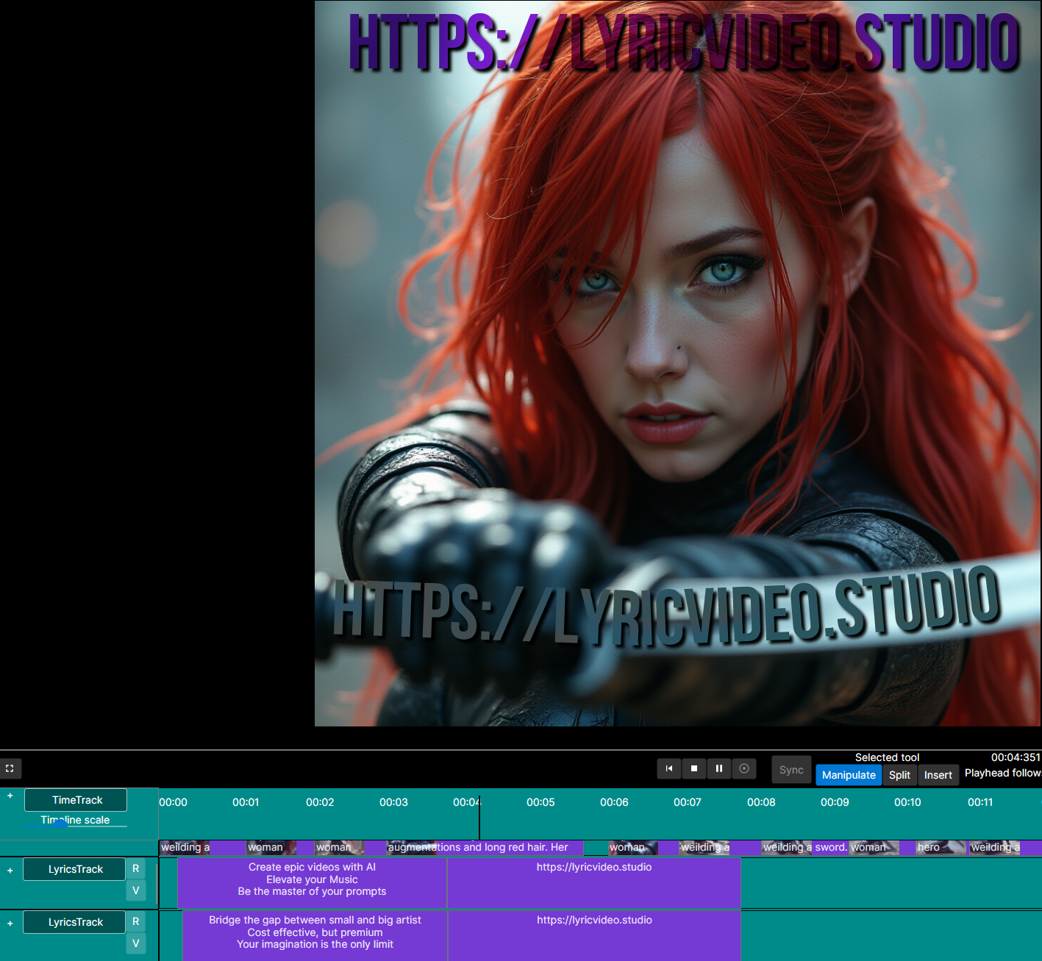Click the 00:11 mark on the ruler
This screenshot has width=1042, height=961.
(980, 802)
